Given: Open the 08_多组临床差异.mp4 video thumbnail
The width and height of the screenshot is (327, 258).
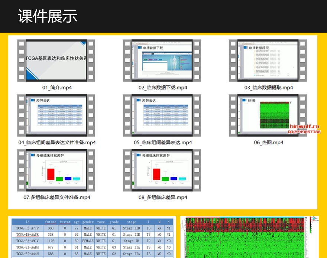Looking at the screenshot, I should tap(162, 170).
